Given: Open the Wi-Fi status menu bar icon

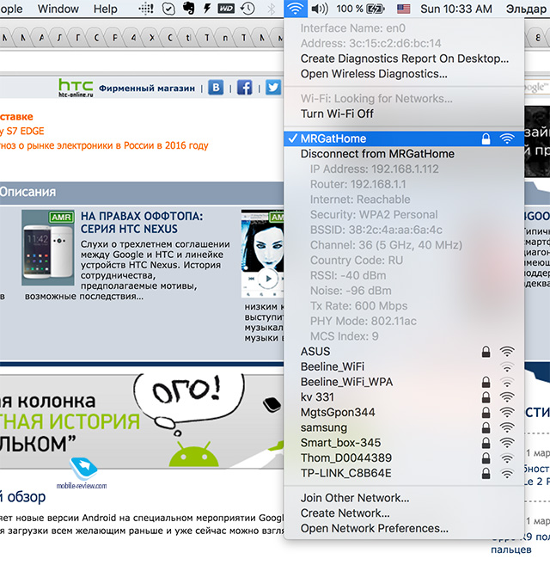Looking at the screenshot, I should 296,9.
